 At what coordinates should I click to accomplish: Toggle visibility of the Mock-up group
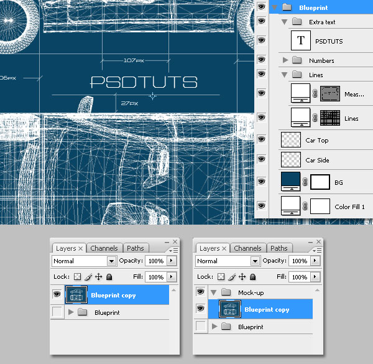[x=200, y=292]
